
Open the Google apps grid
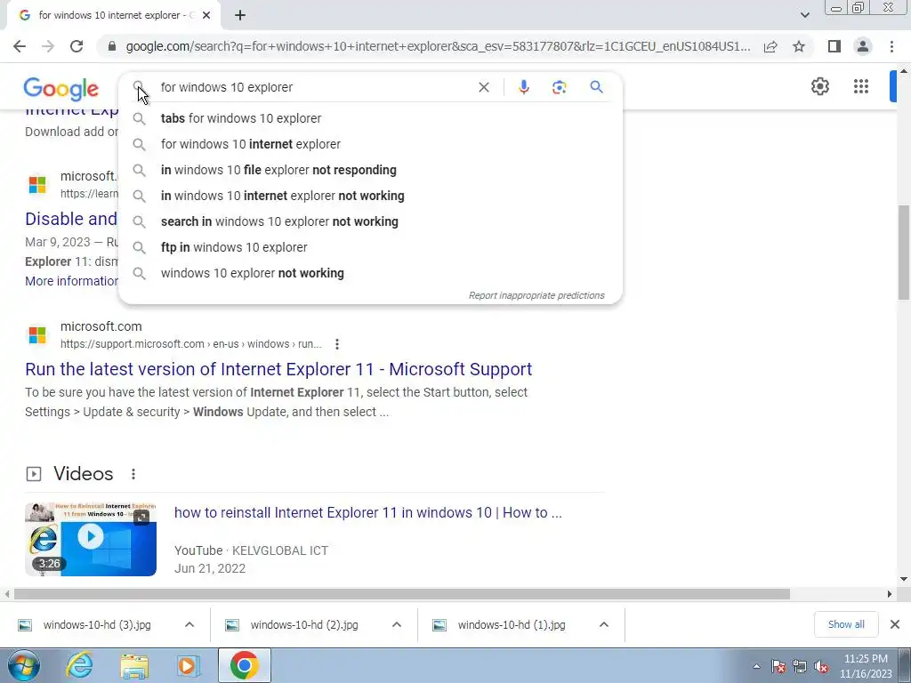pyautogui.click(x=861, y=86)
